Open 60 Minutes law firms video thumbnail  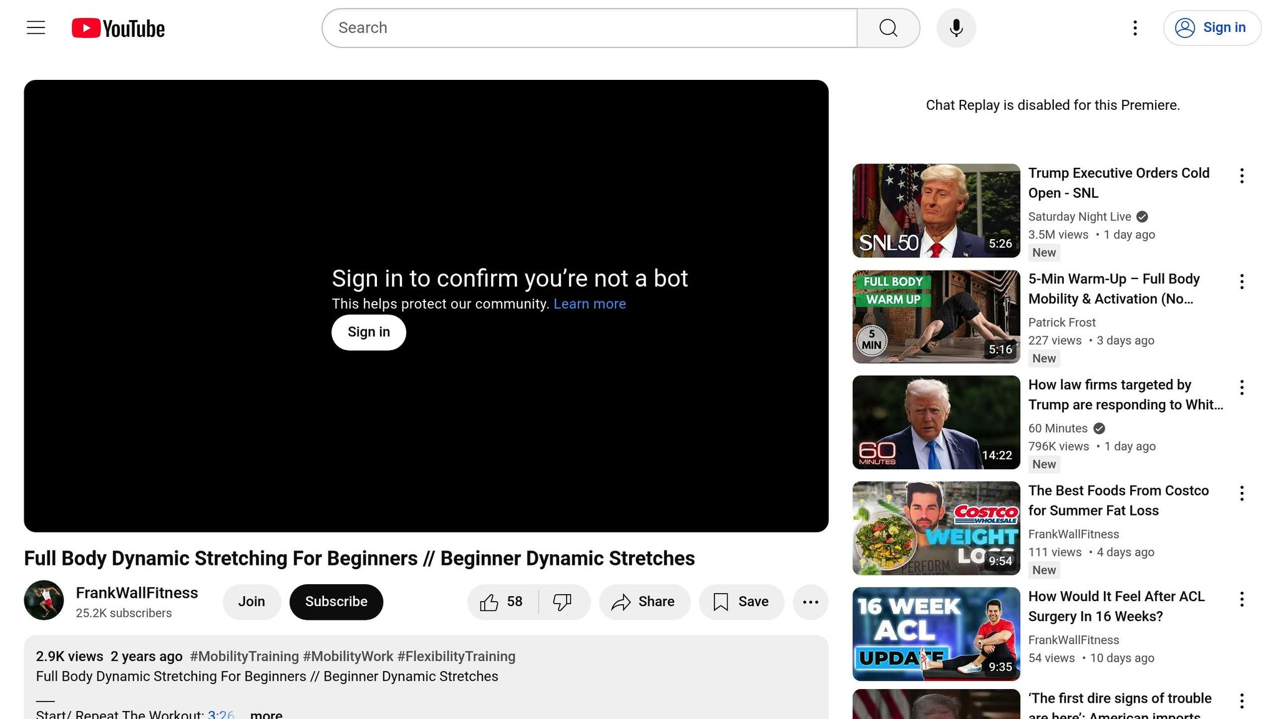click(936, 423)
